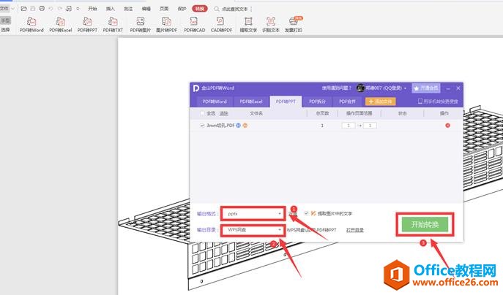Click the blue badge after 3mm切孔.PDF

click(239, 126)
